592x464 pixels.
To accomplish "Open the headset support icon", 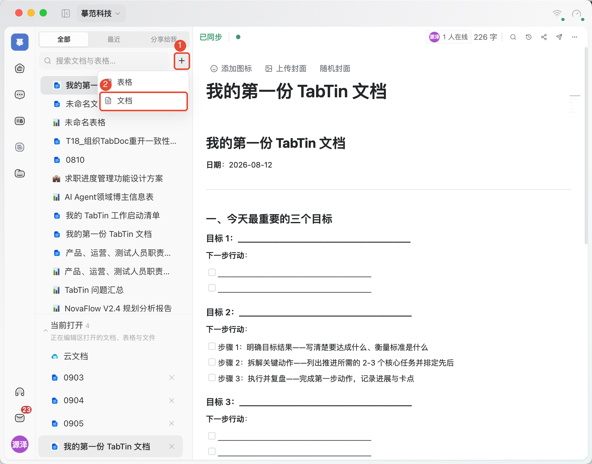I will click(x=20, y=392).
